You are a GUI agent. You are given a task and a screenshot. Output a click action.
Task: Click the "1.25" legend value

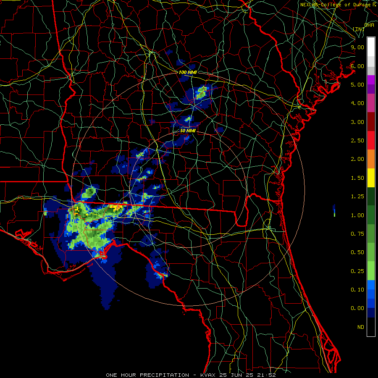click(x=357, y=197)
